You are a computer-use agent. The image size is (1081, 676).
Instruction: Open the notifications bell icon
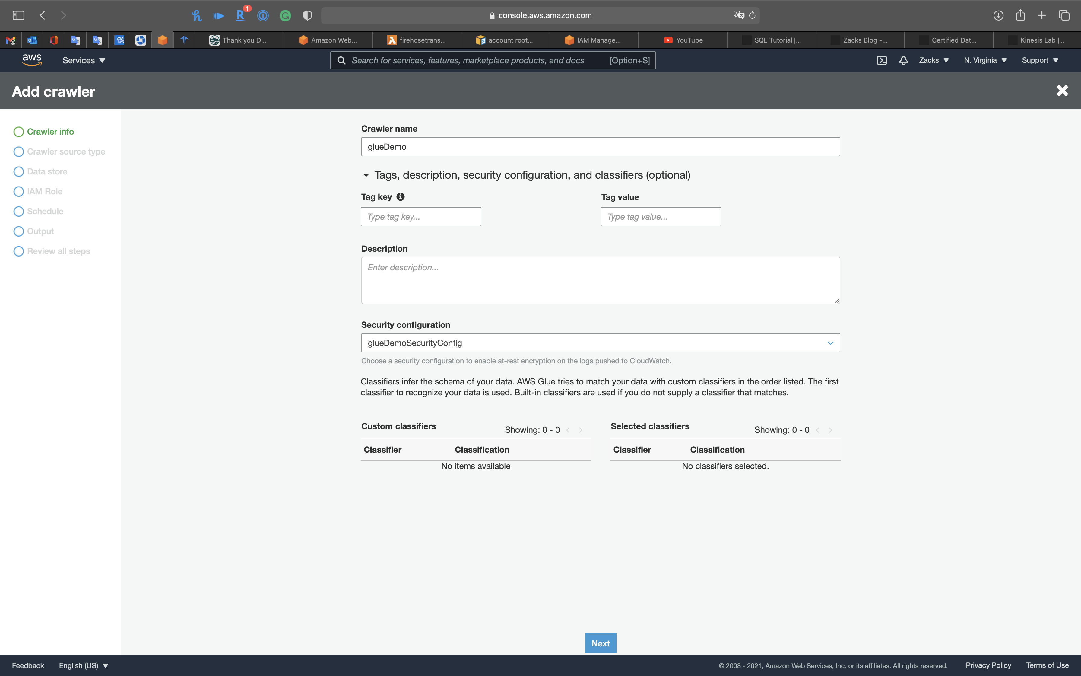coord(903,60)
